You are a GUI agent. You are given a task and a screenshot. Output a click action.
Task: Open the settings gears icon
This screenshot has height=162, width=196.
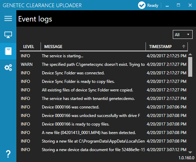click(8, 68)
